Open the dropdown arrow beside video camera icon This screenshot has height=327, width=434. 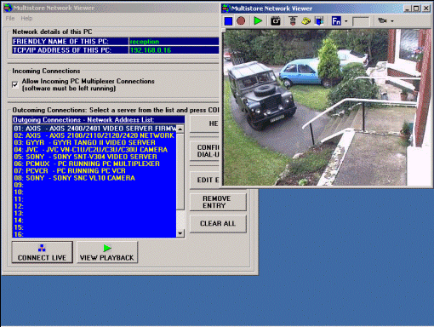(392, 21)
